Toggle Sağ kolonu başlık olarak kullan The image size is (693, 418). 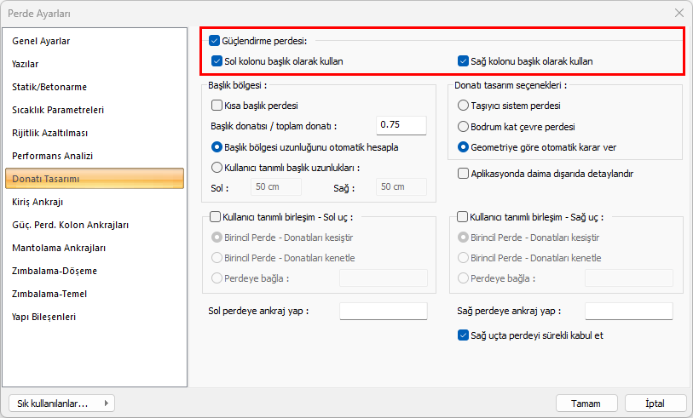click(x=464, y=61)
